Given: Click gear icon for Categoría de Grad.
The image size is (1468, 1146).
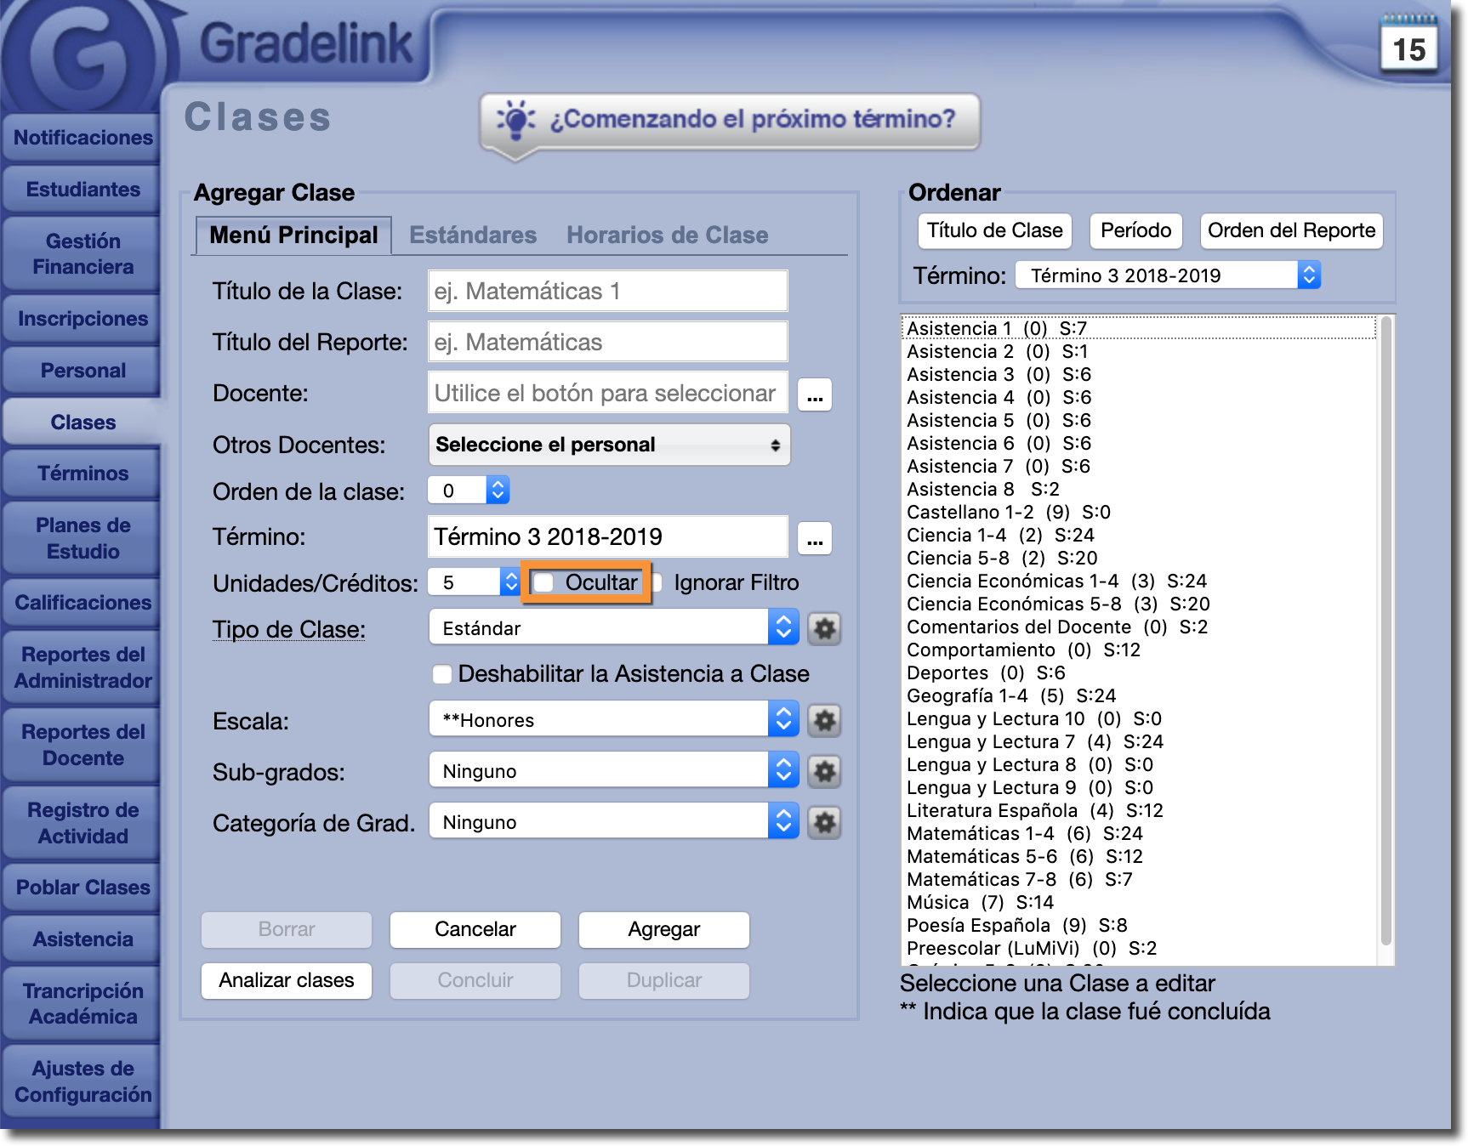Looking at the screenshot, I should (823, 823).
